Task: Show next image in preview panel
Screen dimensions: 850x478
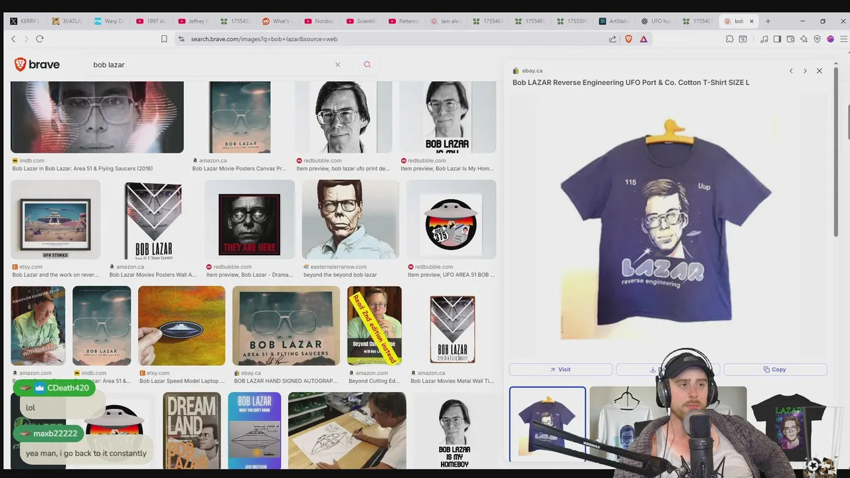Action: [805, 70]
